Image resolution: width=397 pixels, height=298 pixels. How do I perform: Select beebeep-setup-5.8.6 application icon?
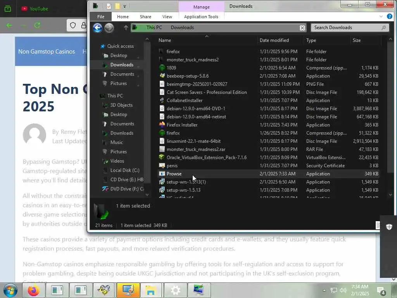(162, 76)
